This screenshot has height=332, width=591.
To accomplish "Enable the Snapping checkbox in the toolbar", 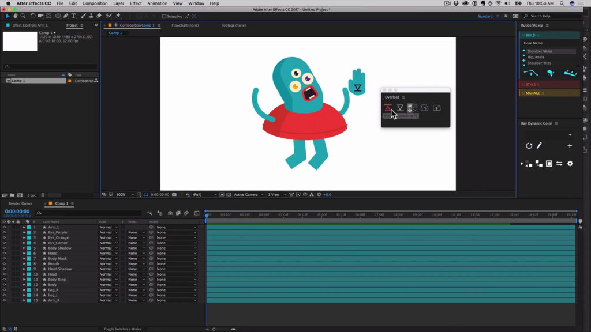I will coord(165,16).
